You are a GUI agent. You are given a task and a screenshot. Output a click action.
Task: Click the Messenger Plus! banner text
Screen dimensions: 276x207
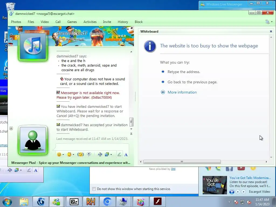pyautogui.click(x=71, y=163)
